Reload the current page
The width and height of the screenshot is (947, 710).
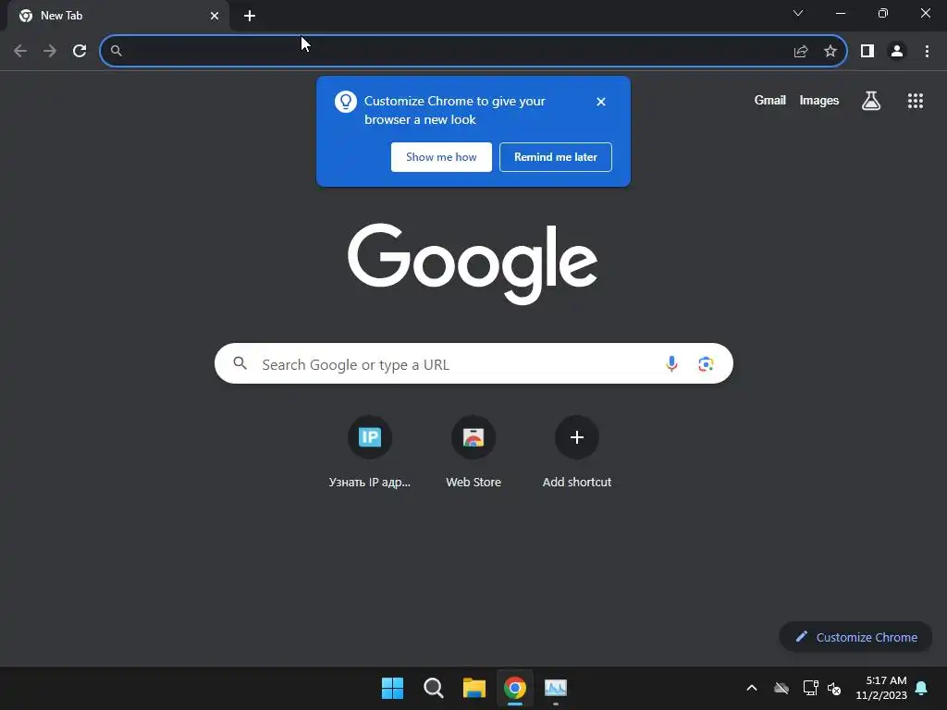pyautogui.click(x=80, y=51)
